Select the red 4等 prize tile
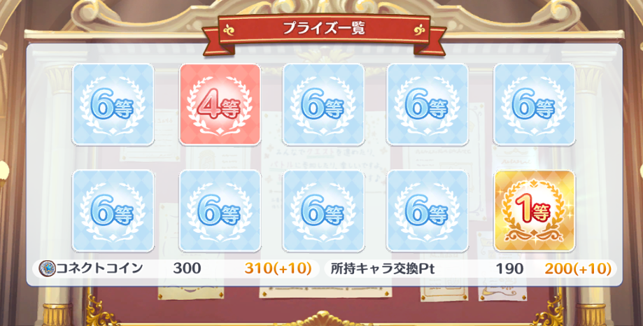The width and height of the screenshot is (643, 326). (x=220, y=104)
